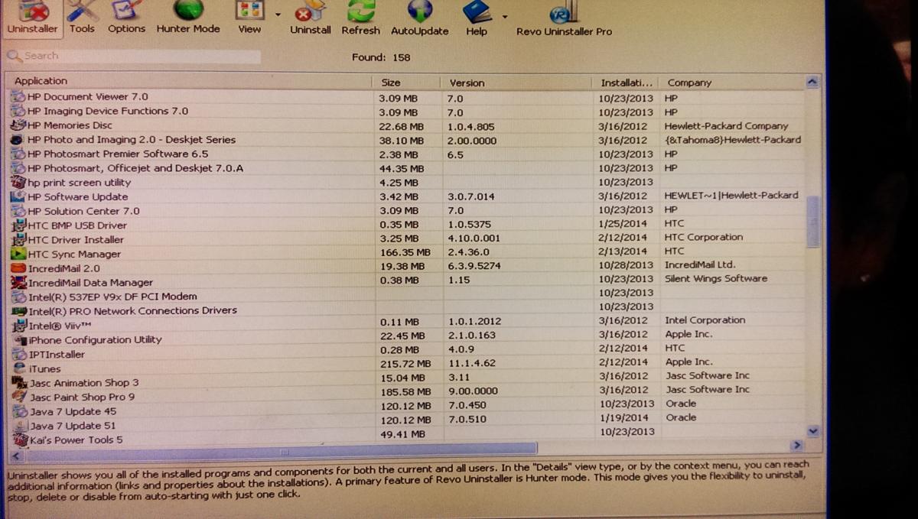The height and width of the screenshot is (519, 918).
Task: Click the Intel Corporation company cell
Action: [705, 320]
